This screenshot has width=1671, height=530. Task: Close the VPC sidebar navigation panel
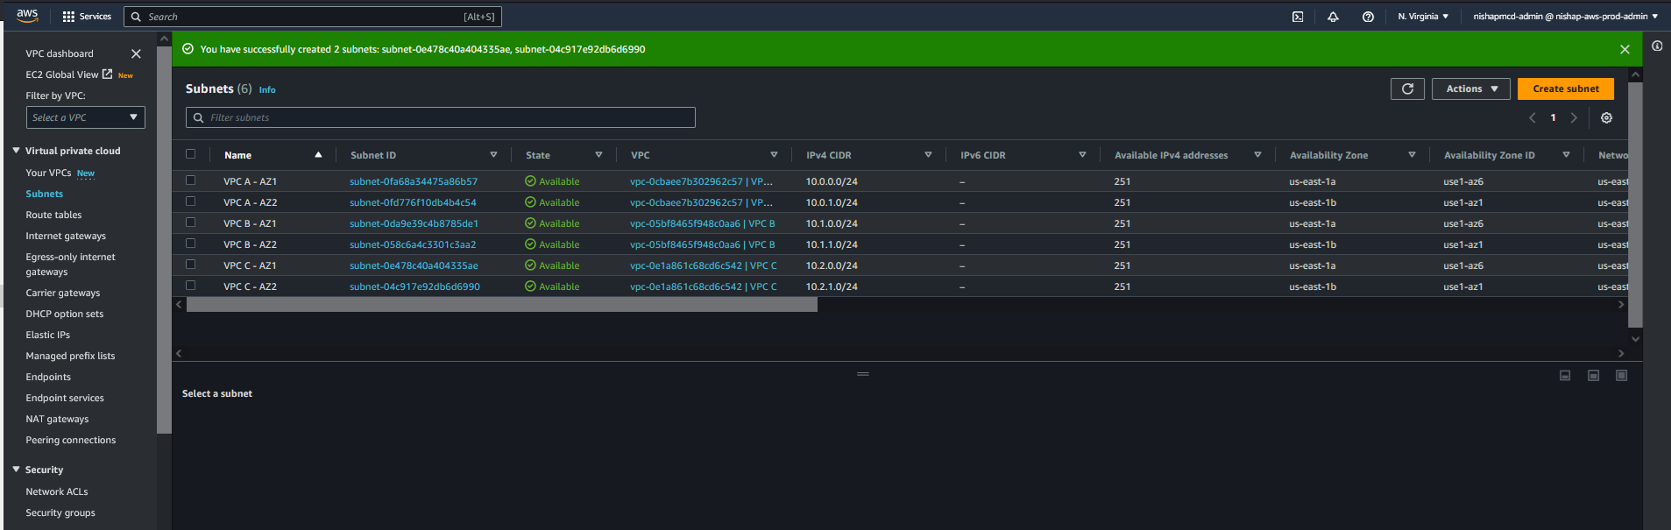[136, 53]
